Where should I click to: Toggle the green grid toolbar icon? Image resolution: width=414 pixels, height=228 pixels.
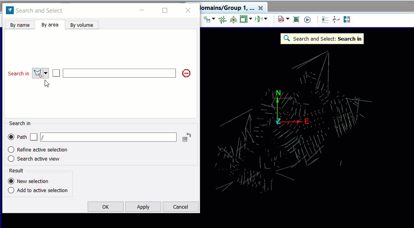point(222,19)
